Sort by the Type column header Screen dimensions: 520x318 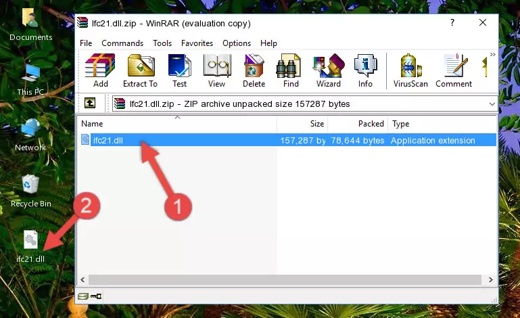[442, 124]
